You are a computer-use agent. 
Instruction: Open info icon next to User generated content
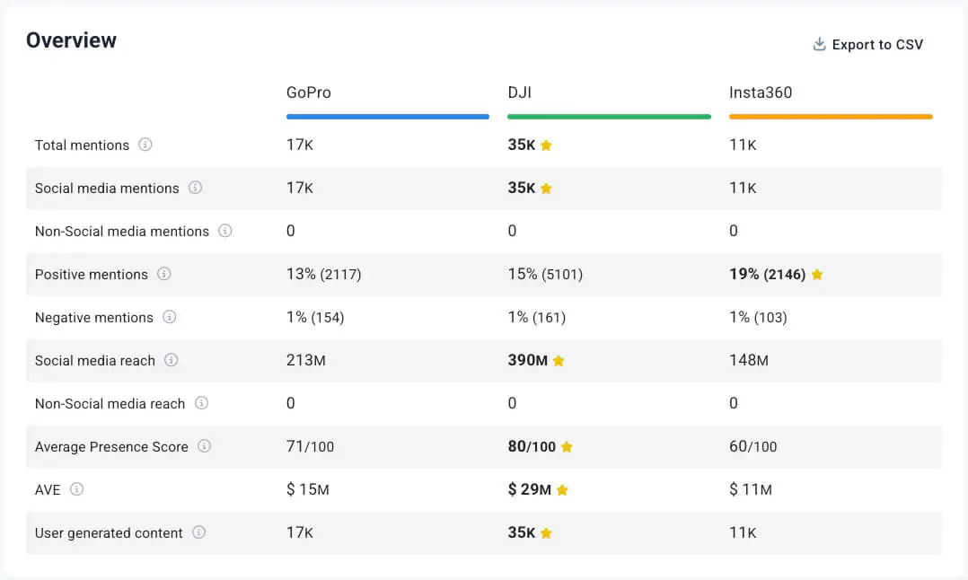coord(198,532)
